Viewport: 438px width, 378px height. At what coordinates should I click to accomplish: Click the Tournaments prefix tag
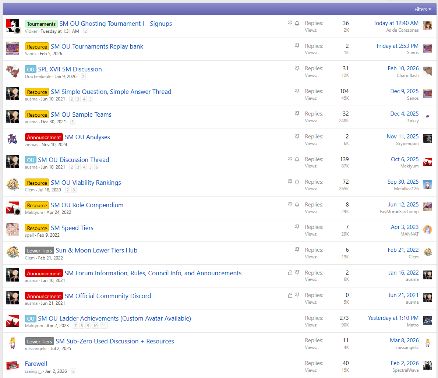[x=41, y=24]
